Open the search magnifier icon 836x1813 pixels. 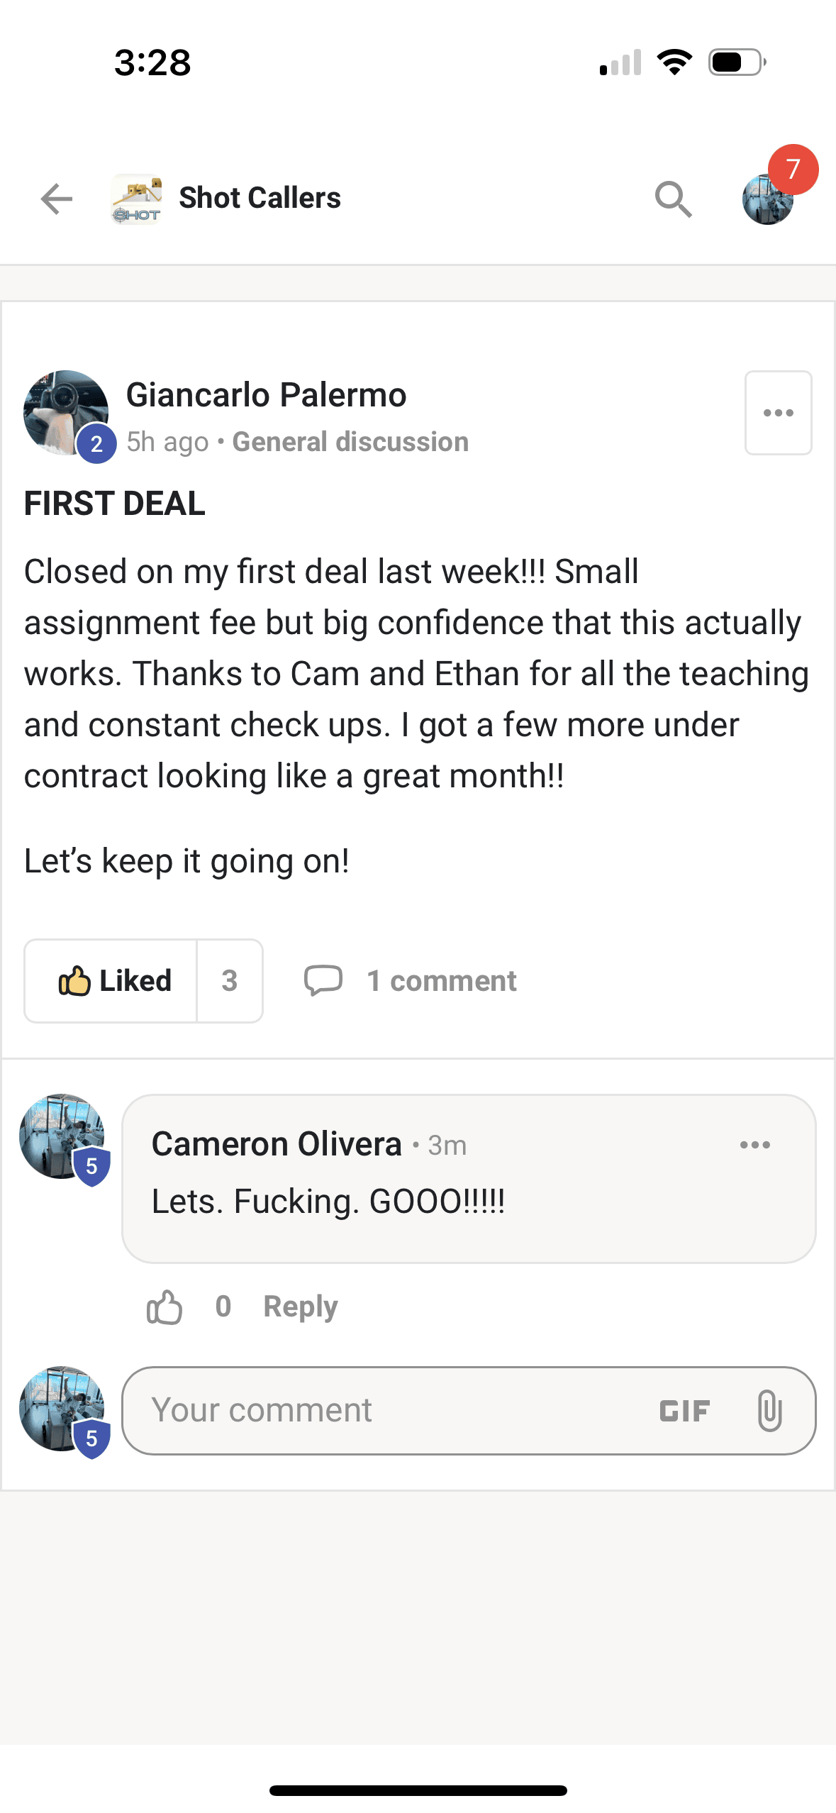[x=672, y=199]
